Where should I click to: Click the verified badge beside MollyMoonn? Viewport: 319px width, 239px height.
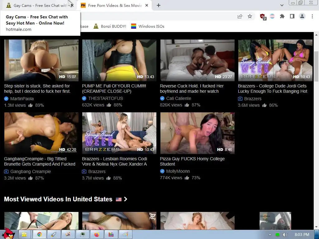pos(162,171)
